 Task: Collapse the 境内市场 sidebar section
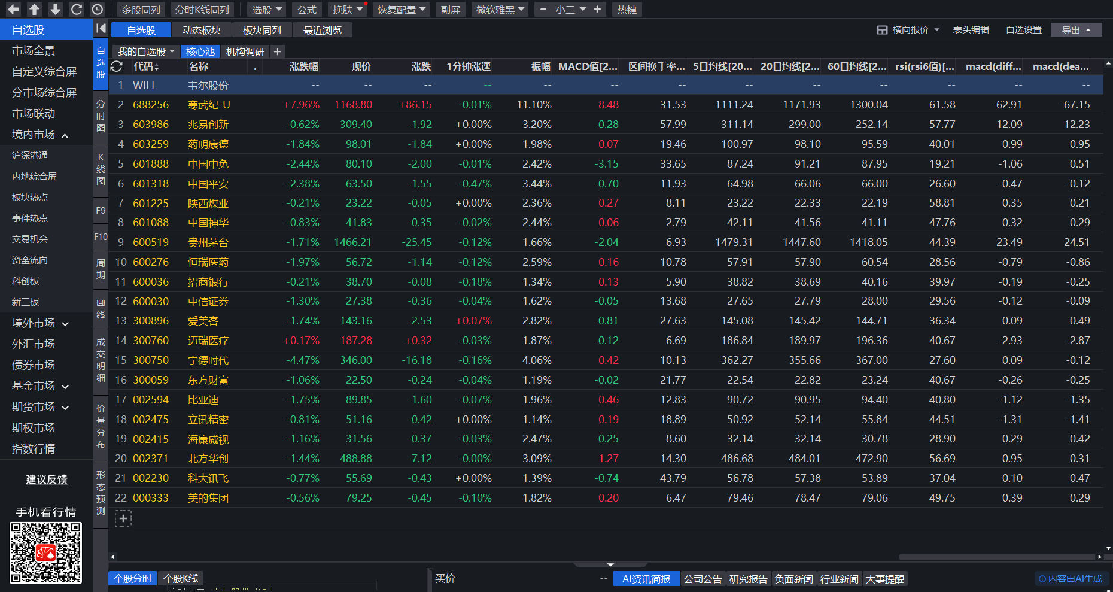tap(65, 135)
